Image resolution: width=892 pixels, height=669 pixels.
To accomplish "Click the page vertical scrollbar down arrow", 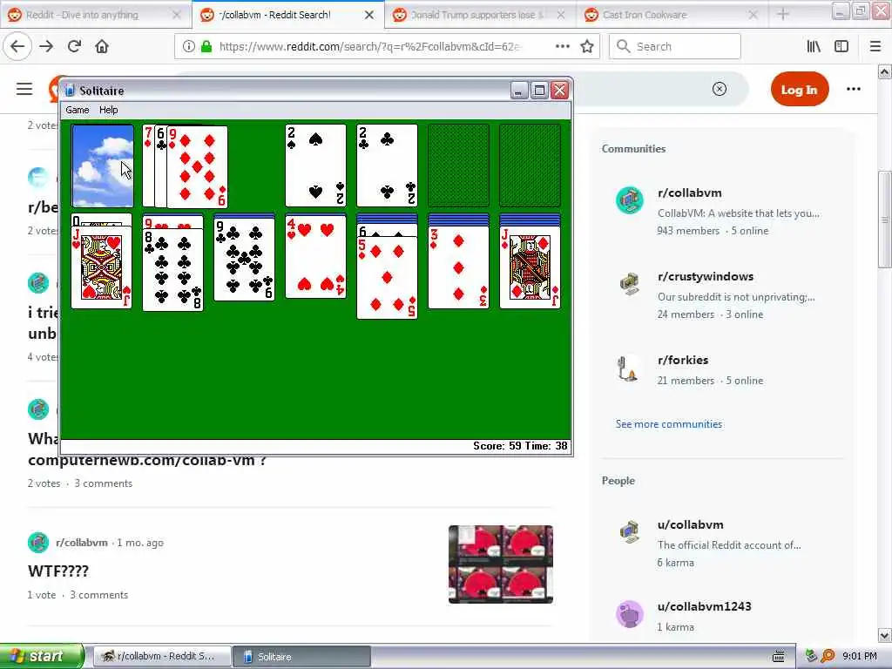I will tap(885, 635).
